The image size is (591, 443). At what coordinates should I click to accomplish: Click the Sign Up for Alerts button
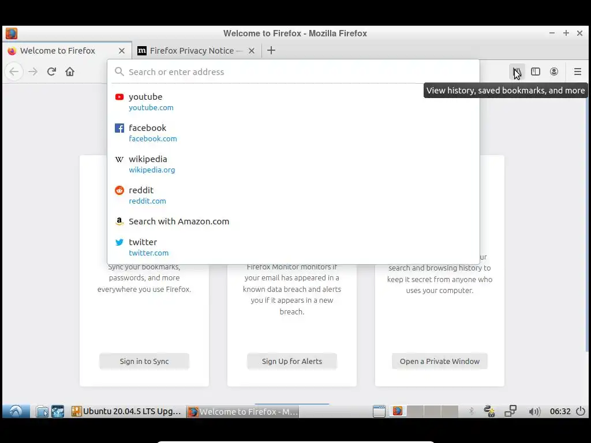(291, 361)
